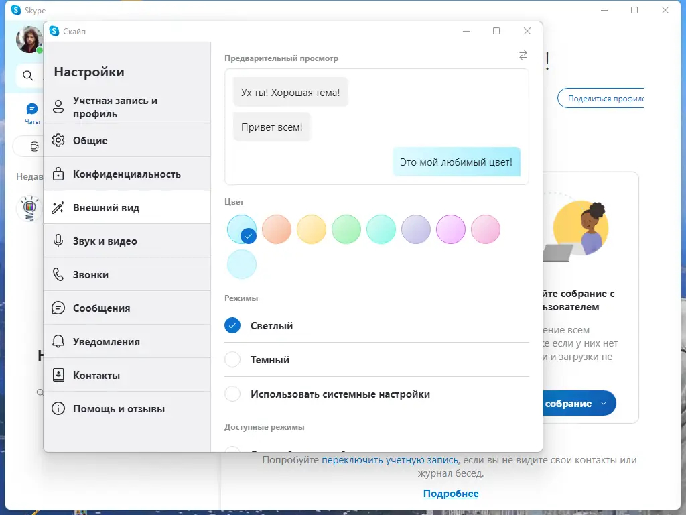Follow the переключить учетную запись link
Viewport: 686px width, 515px height.
coord(390,460)
